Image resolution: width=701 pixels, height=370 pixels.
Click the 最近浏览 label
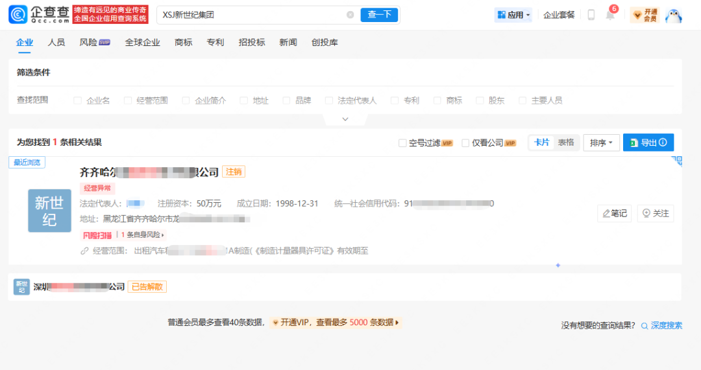(27, 162)
